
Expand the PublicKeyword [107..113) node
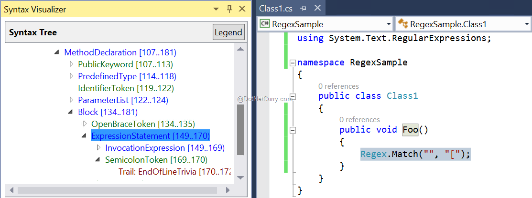(71, 64)
